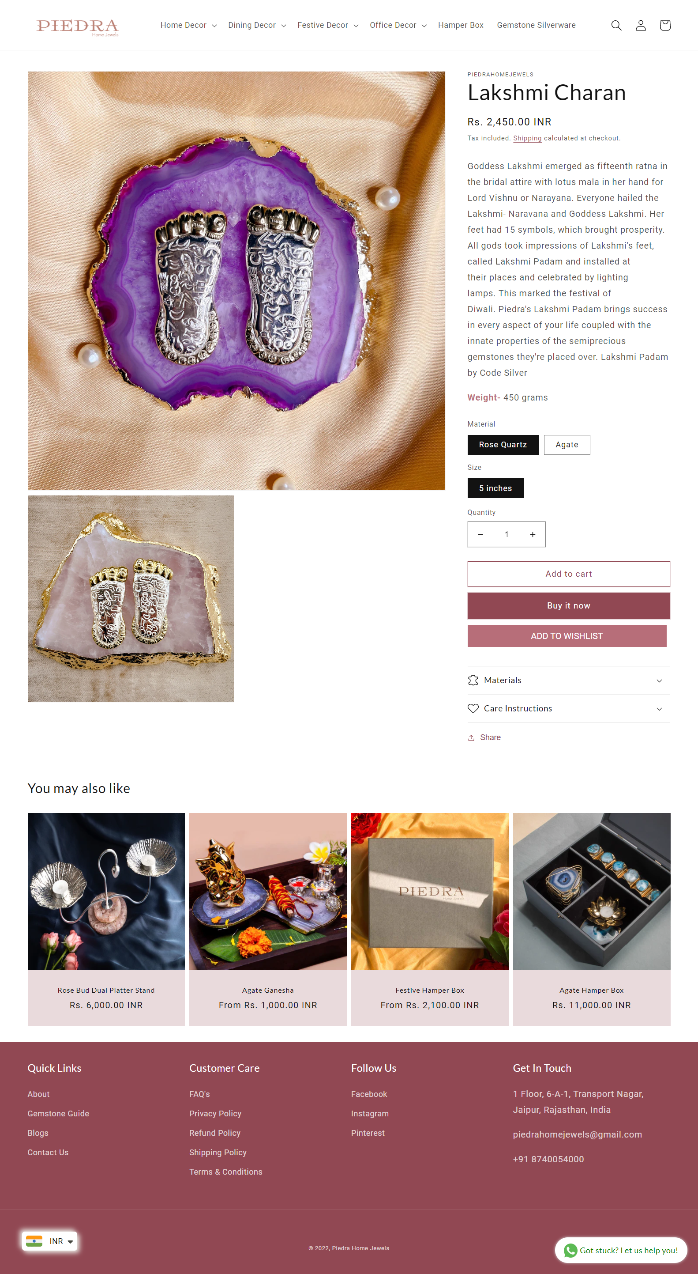This screenshot has width=698, height=1274.
Task: Decrease quantity with the minus icon
Action: (x=480, y=534)
